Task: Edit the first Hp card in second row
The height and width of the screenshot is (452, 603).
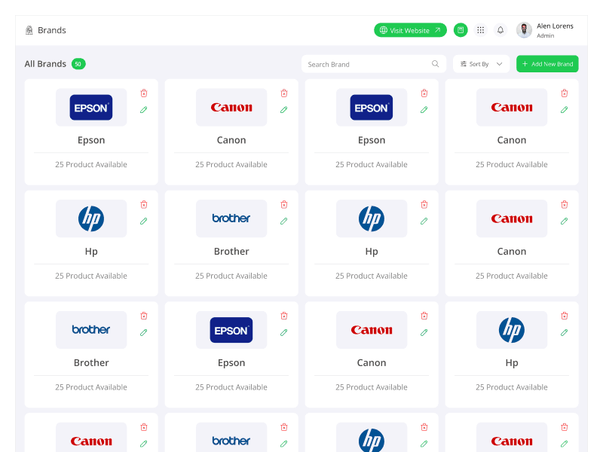Action: pos(144,221)
